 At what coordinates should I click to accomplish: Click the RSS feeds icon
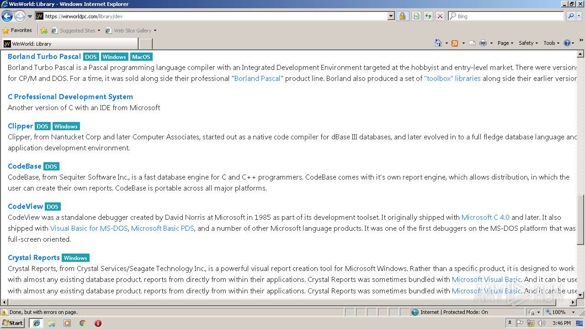coord(455,43)
